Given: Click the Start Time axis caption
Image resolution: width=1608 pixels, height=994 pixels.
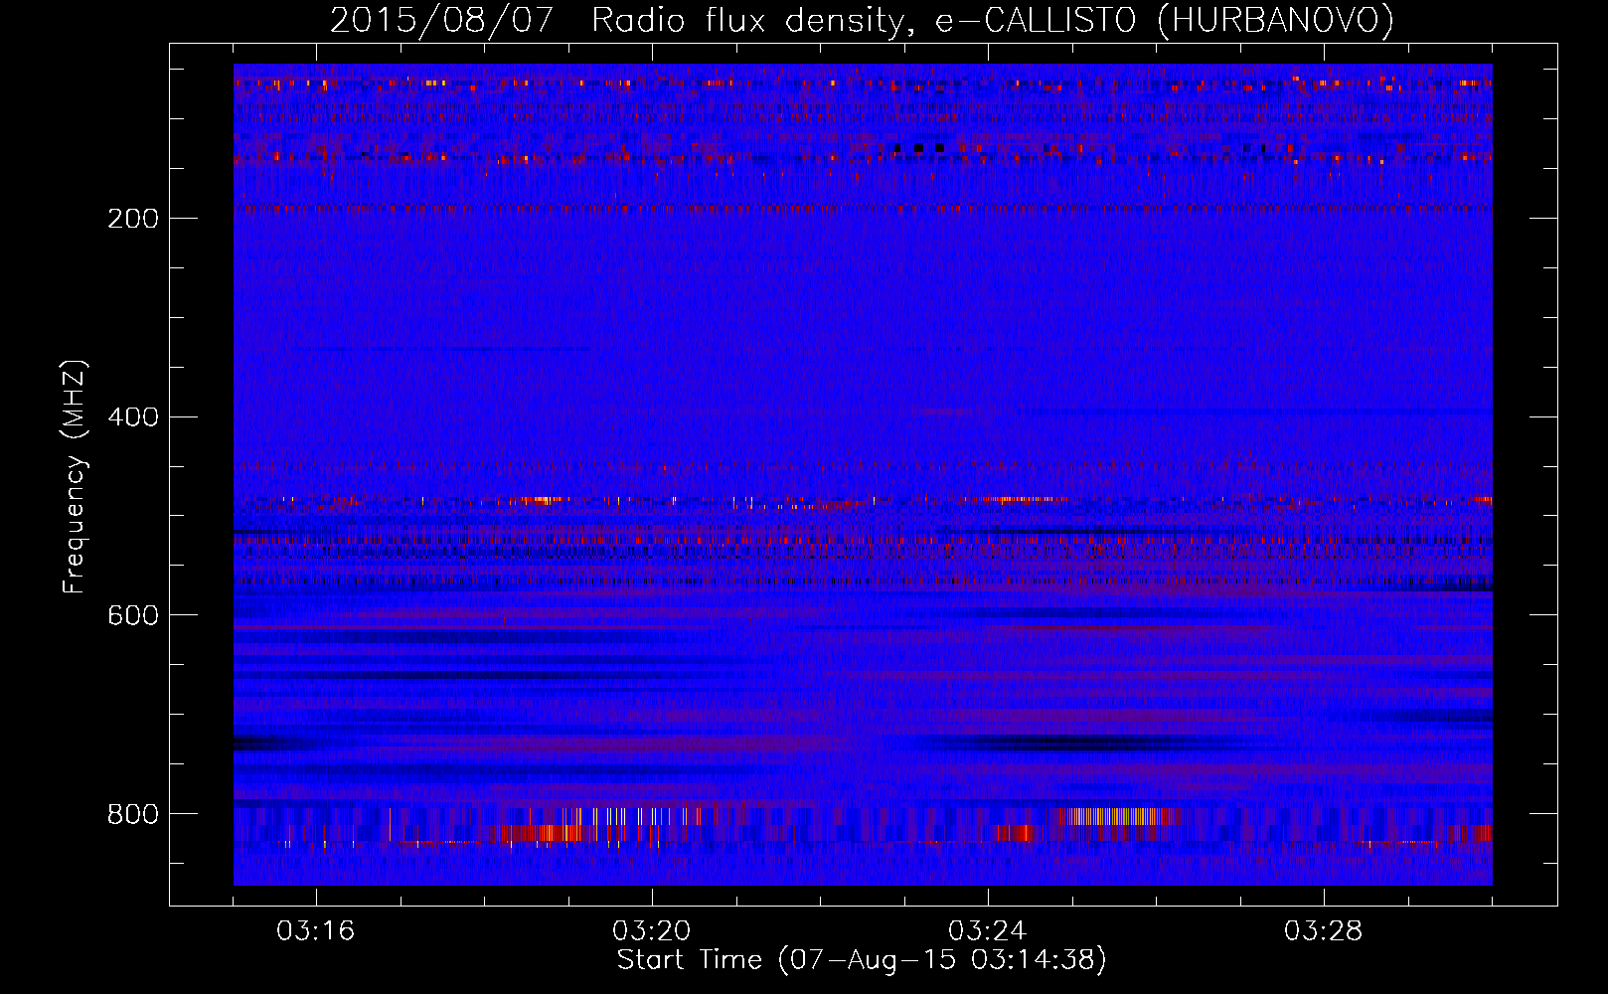Looking at the screenshot, I should point(862,960).
